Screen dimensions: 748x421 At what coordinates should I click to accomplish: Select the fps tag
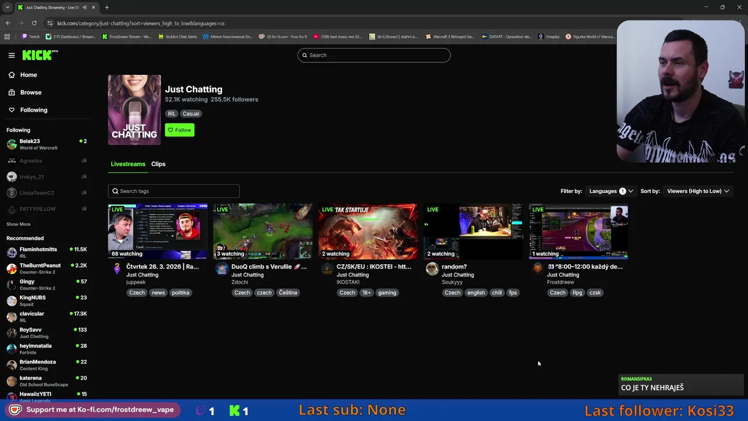[513, 292]
